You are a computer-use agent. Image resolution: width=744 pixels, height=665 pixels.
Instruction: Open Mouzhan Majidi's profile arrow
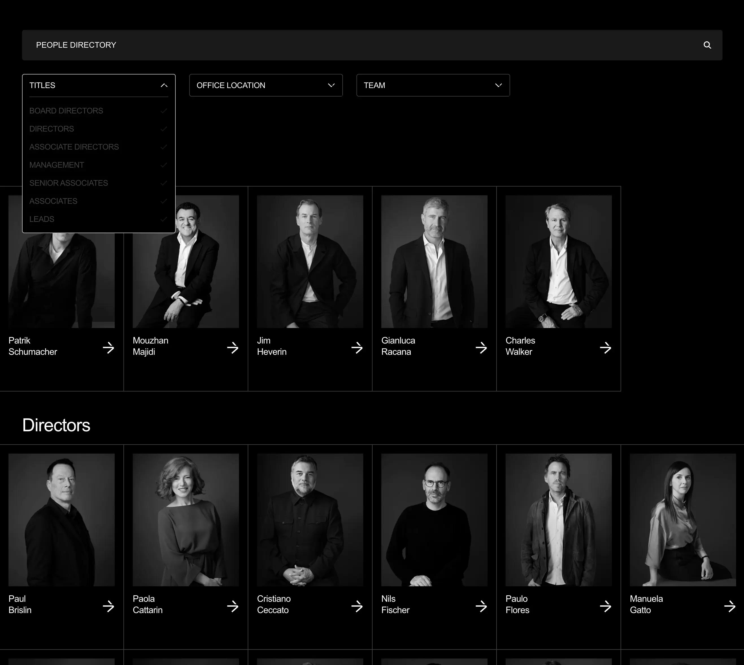point(232,347)
